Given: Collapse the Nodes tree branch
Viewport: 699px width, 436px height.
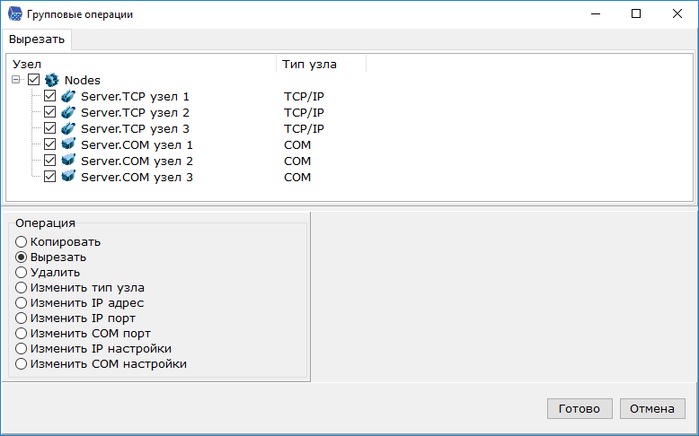Looking at the screenshot, I should tap(16, 80).
